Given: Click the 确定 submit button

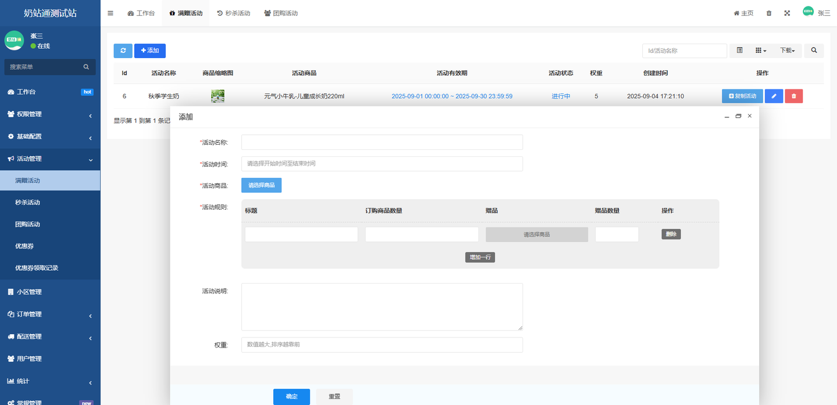Looking at the screenshot, I should 291,396.
